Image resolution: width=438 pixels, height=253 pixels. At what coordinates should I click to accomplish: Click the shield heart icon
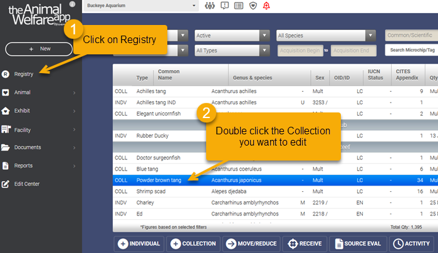click(x=253, y=6)
